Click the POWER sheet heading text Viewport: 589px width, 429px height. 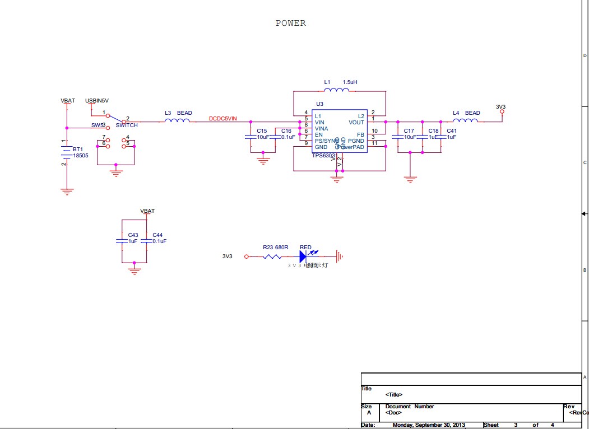click(290, 24)
